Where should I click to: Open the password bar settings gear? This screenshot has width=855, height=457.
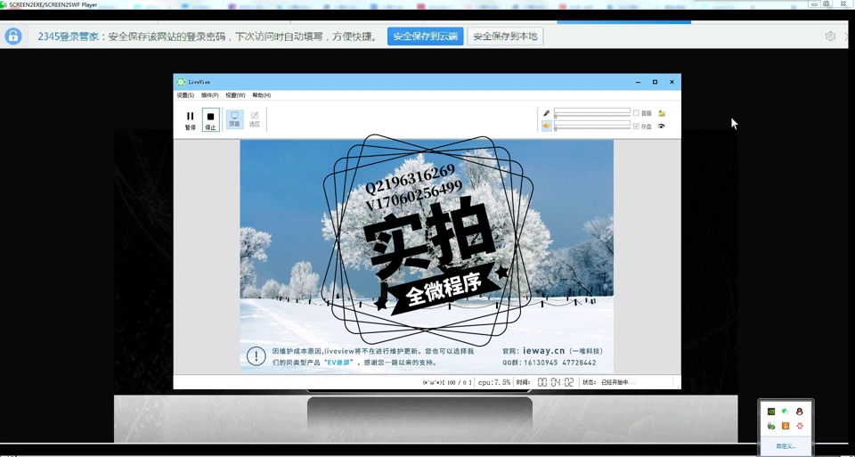point(830,37)
